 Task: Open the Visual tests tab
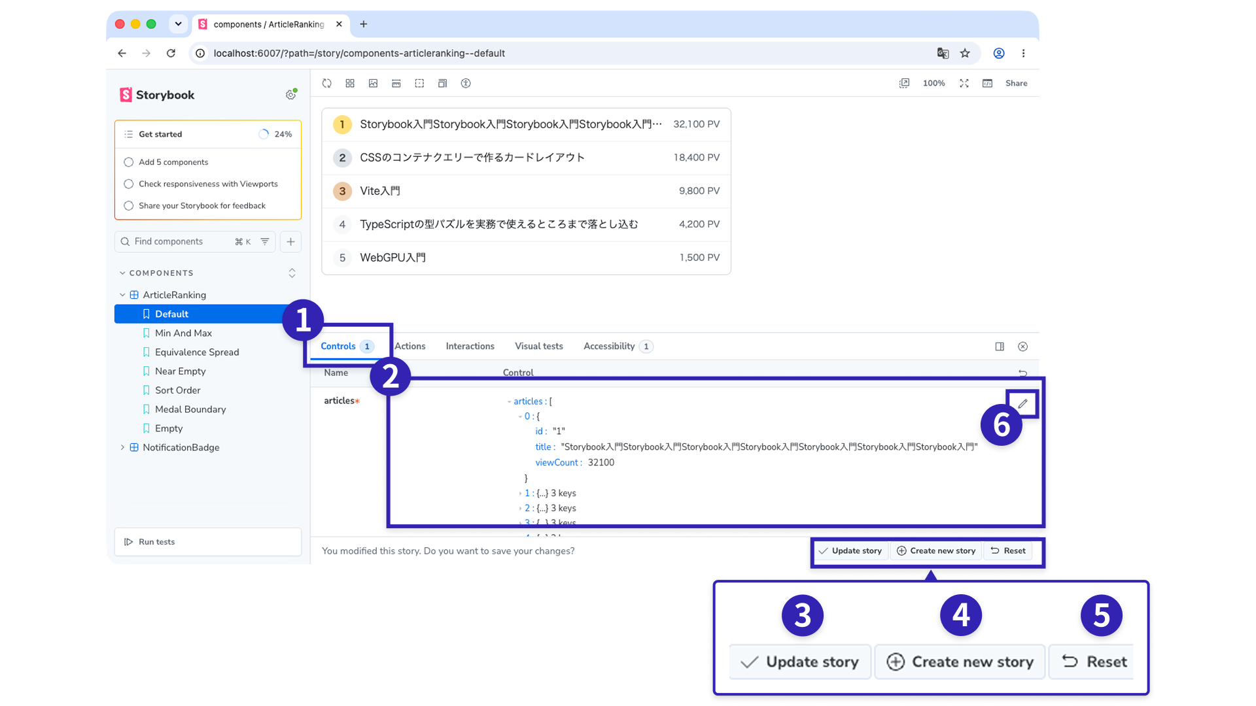point(538,346)
